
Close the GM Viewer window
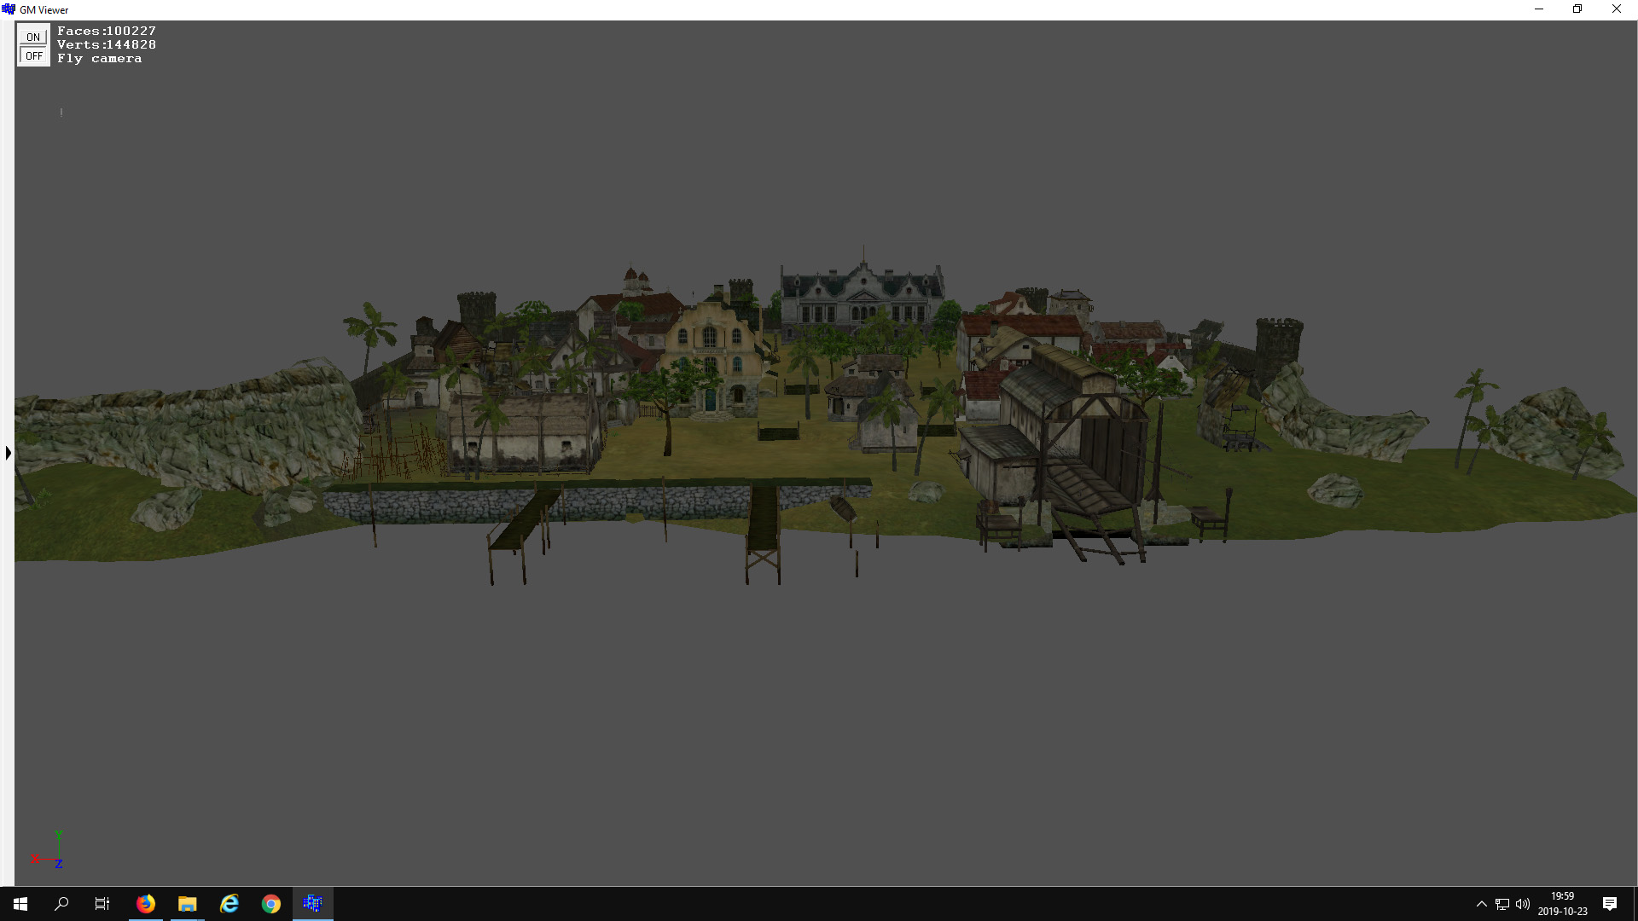click(x=1617, y=9)
